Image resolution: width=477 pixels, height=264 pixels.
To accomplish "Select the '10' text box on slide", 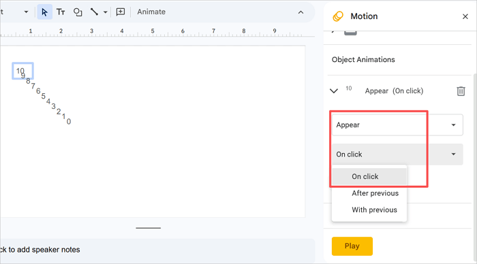I will click(x=22, y=71).
